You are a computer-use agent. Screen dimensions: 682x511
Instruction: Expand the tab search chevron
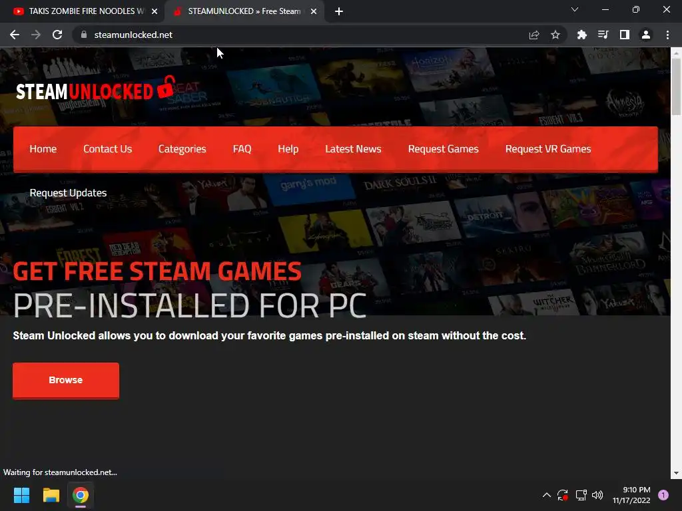coord(575,9)
